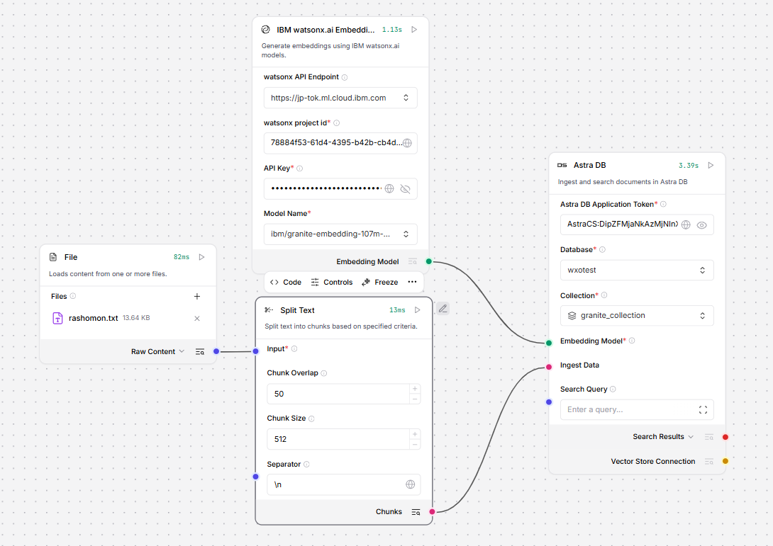Click the Astra DB logo icon
This screenshot has width=773, height=546.
pyautogui.click(x=562, y=166)
